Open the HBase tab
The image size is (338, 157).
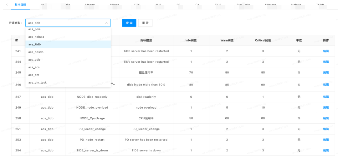coord(114,5)
